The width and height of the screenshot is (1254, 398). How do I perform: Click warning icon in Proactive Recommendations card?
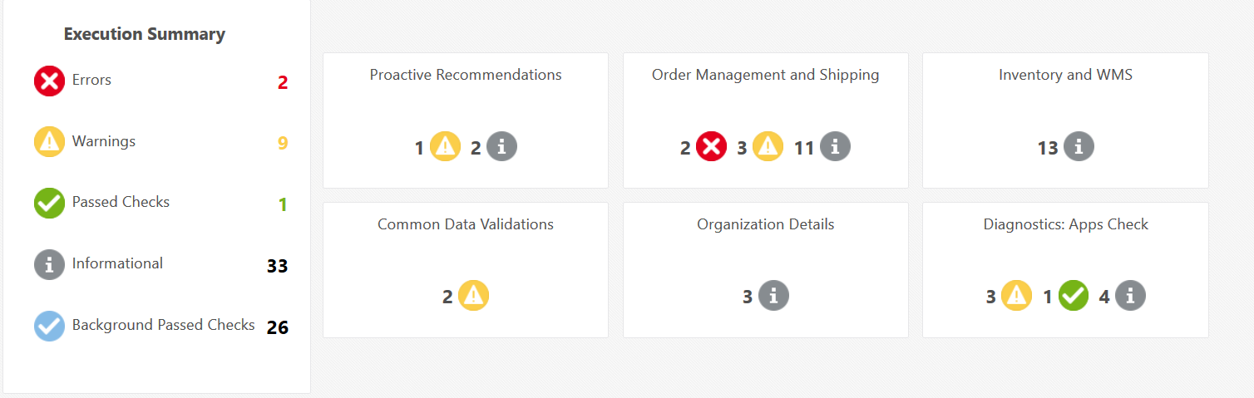coord(446,147)
